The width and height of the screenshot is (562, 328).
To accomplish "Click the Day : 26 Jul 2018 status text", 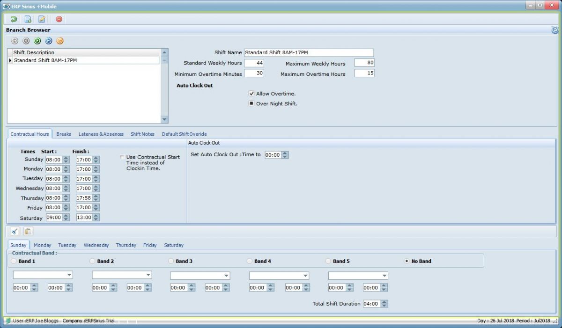I will [495, 321].
